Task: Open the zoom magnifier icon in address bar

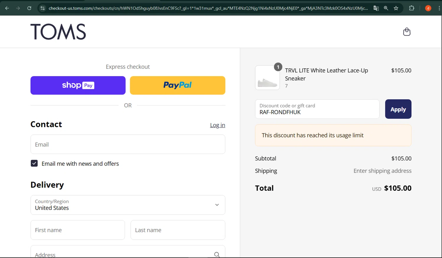Action: [x=386, y=8]
